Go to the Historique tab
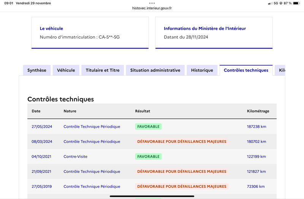 (x=202, y=70)
